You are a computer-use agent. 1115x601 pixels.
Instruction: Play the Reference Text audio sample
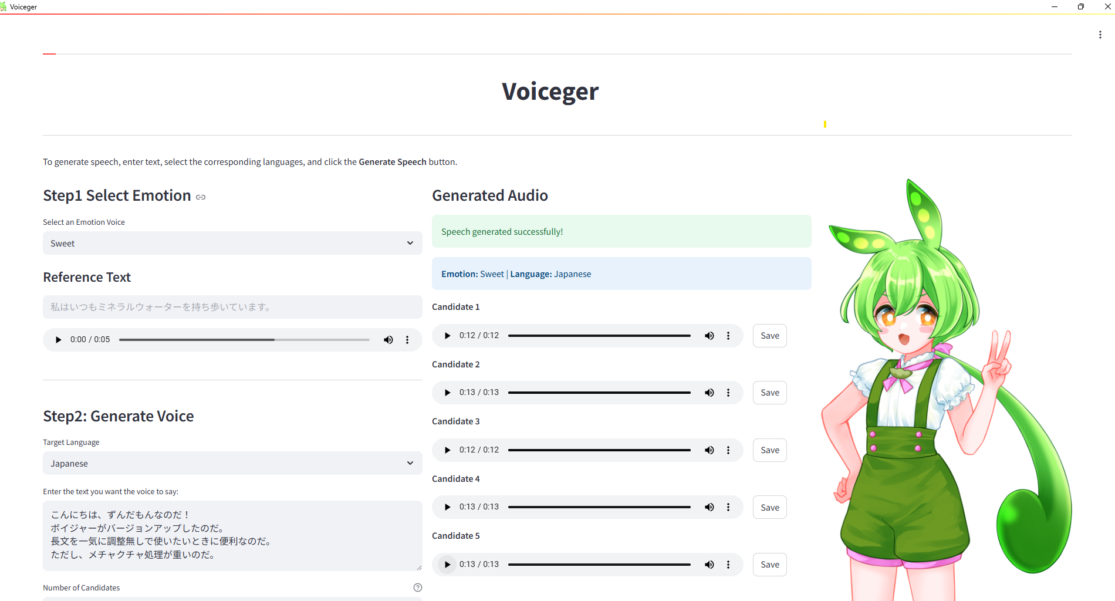pos(58,339)
